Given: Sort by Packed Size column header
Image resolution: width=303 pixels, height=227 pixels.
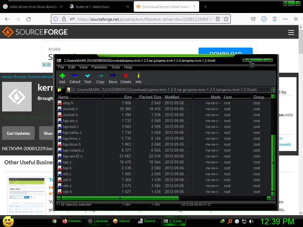Looking at the screenshot, I should tap(148, 97).
